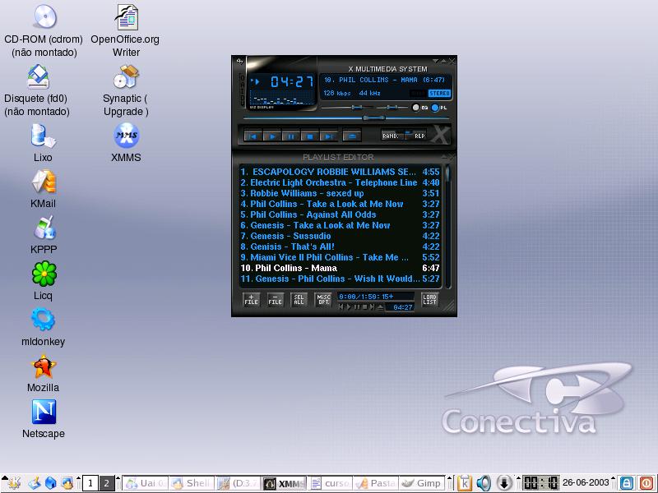Screen dimensions: 658x493
Task: Skip to next track in XMMS
Action: [x=328, y=136]
